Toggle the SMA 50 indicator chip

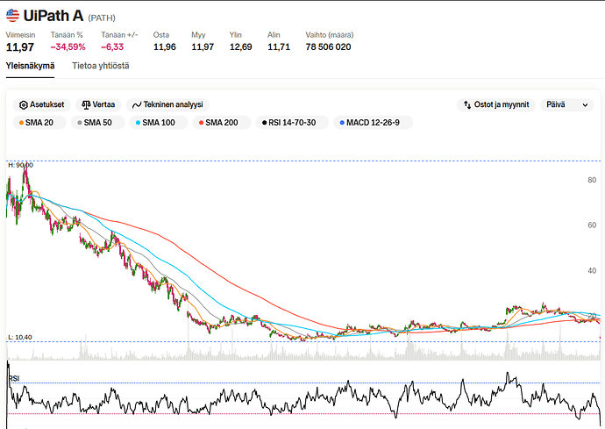click(x=97, y=123)
